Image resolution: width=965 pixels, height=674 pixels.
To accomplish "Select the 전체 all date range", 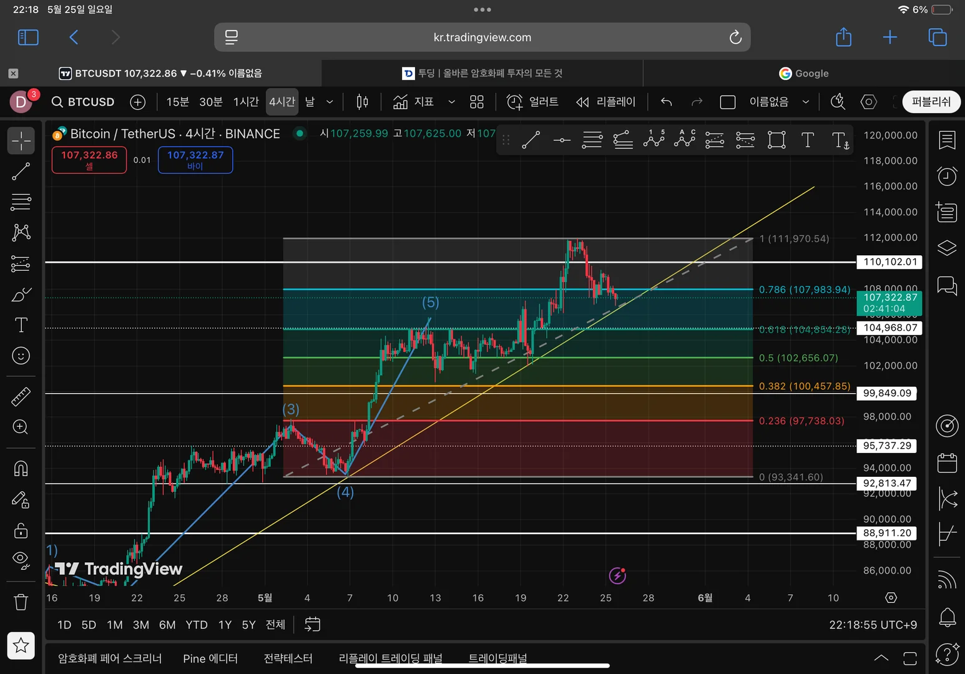I will (275, 625).
